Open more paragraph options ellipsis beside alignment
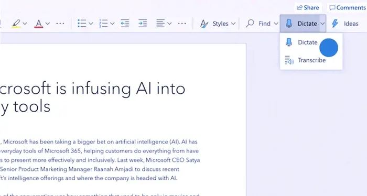Image resolution: width=367 pixels, height=196 pixels. 182,24
